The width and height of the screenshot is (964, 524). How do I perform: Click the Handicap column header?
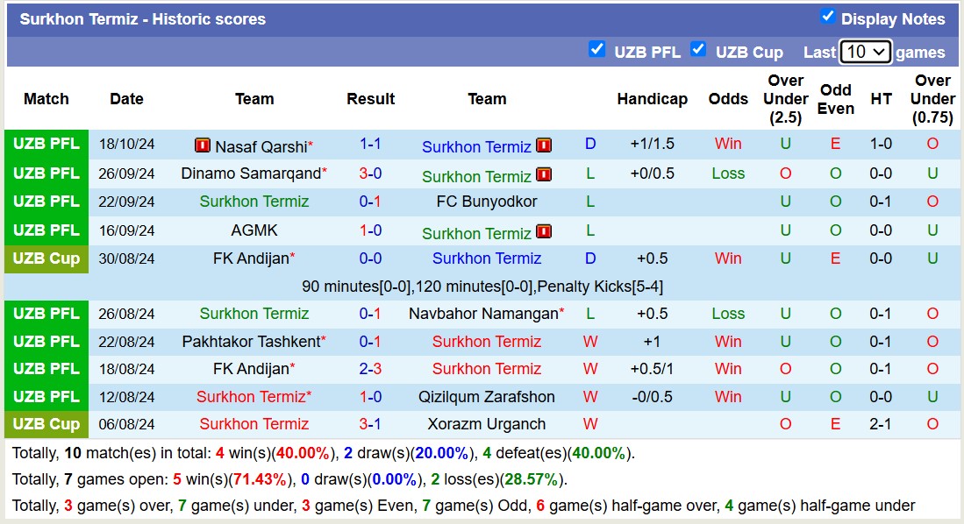pyautogui.click(x=652, y=99)
